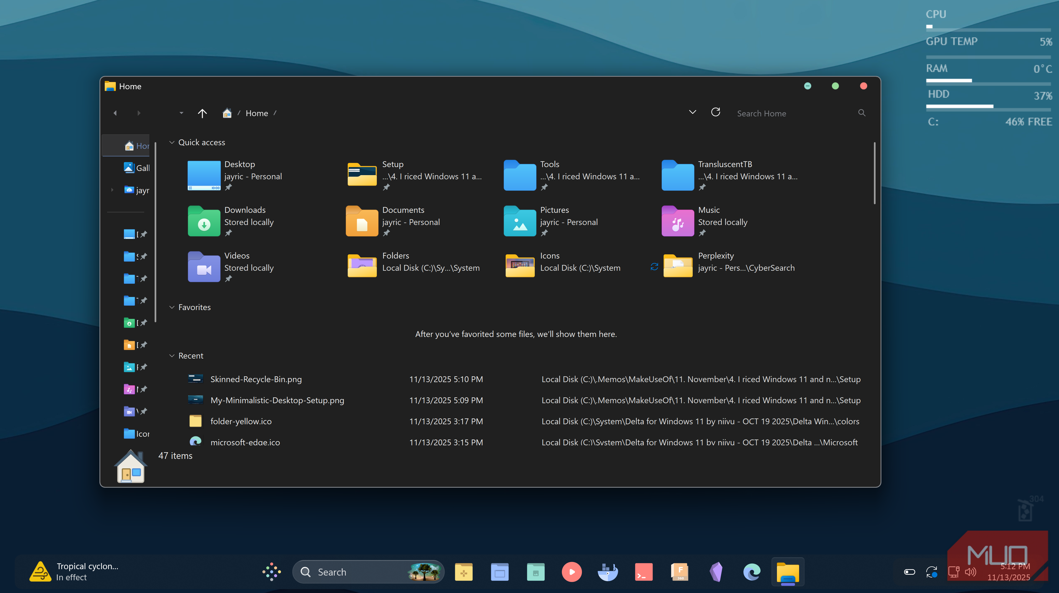The height and width of the screenshot is (593, 1059).
Task: Click the vertical scrollbar in file pane
Action: [874, 173]
